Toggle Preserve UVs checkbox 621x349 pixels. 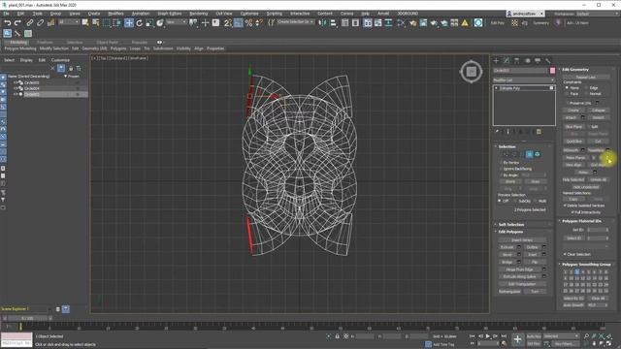click(567, 103)
